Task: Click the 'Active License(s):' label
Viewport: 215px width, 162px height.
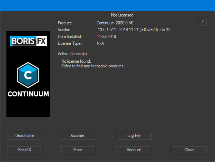Action: 72,54
